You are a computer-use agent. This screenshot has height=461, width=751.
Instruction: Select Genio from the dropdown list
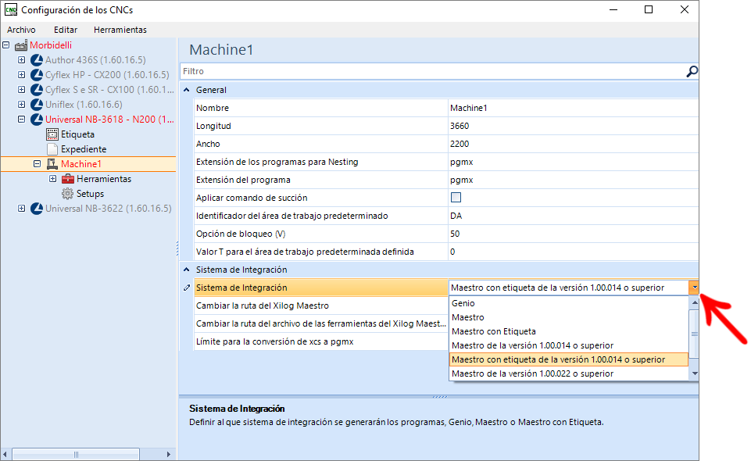tap(569, 303)
